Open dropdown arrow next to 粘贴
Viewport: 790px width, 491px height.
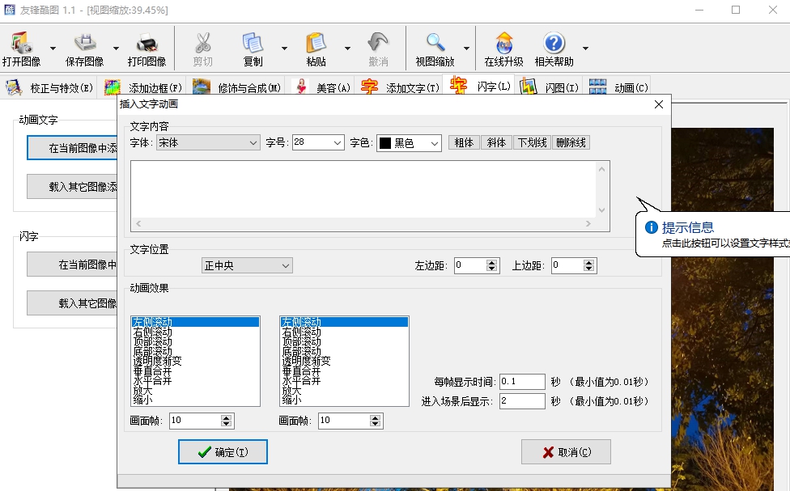point(347,49)
